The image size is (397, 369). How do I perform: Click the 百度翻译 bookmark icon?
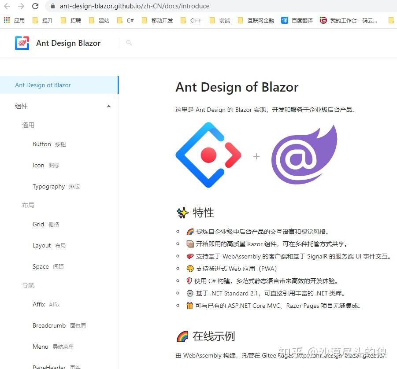point(286,20)
